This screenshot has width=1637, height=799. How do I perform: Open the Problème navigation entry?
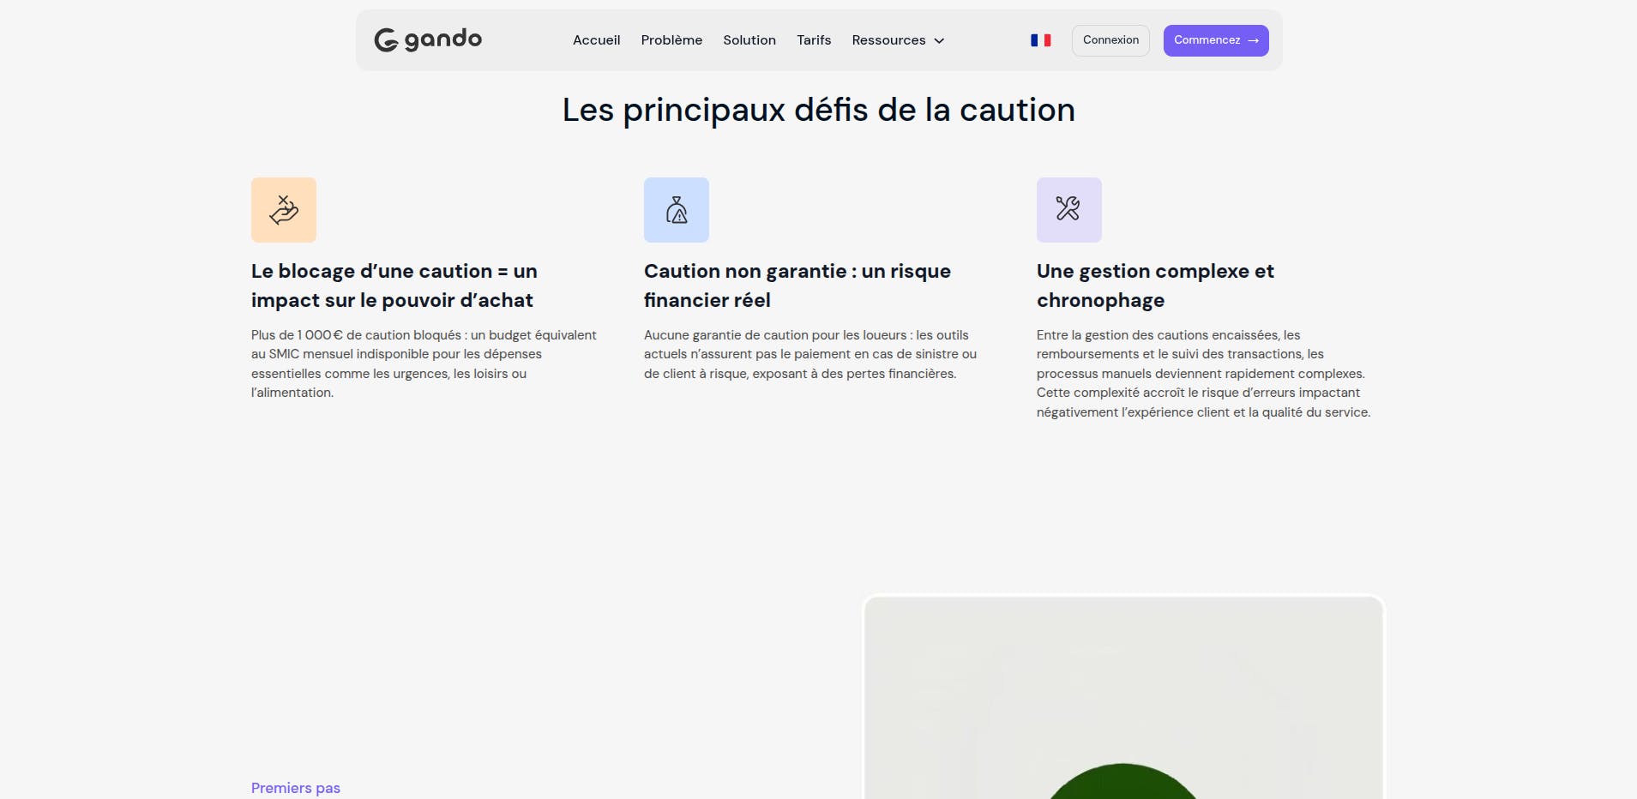(x=671, y=39)
